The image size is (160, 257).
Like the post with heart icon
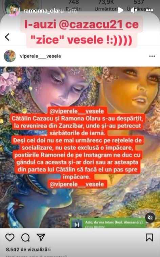10,237
